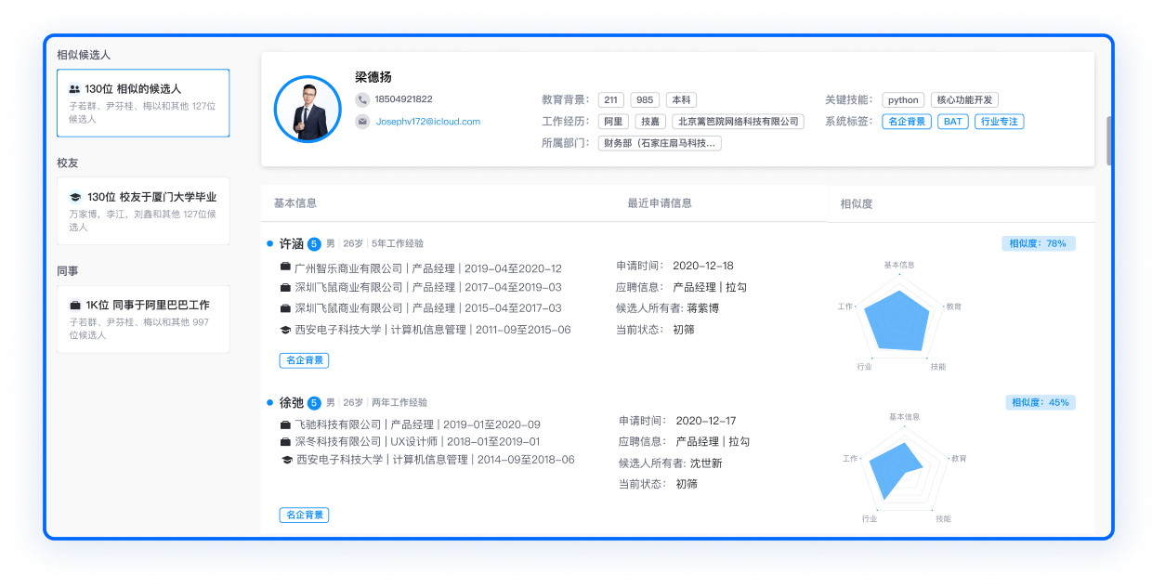Image resolution: width=1152 pixels, height=587 pixels.
Task: Click the people icon in 相似的候选人 card
Action: pyautogui.click(x=74, y=89)
